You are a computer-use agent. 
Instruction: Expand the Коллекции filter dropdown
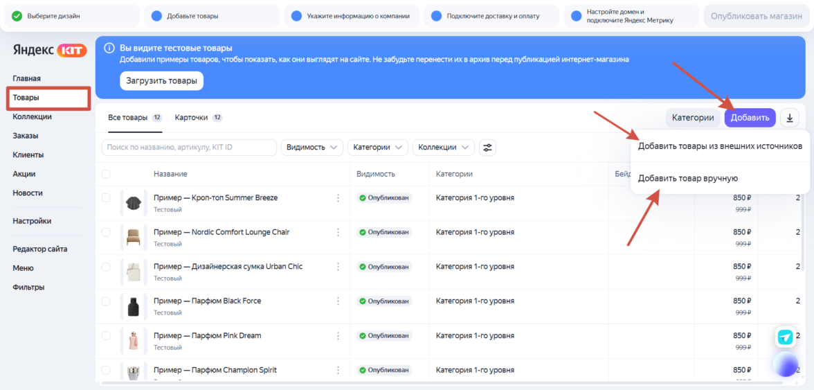(x=444, y=148)
